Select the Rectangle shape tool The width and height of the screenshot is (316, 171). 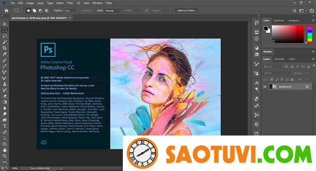point(4,144)
